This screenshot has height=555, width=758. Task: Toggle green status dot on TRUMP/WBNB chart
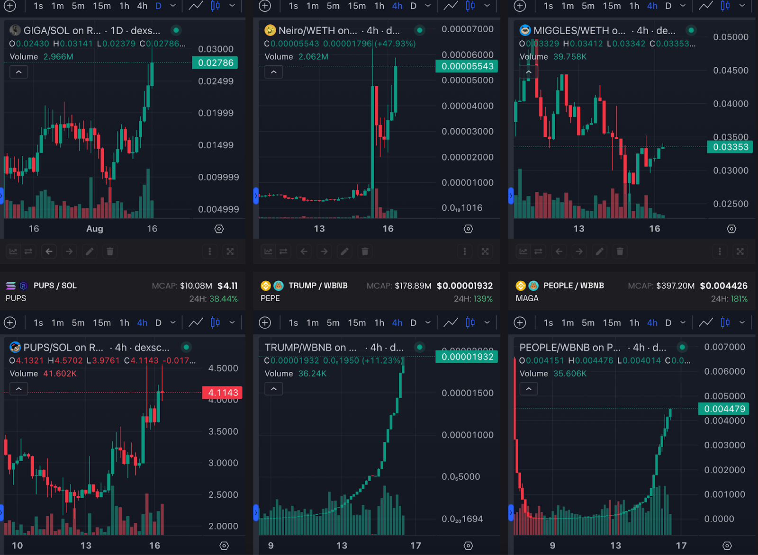(419, 347)
